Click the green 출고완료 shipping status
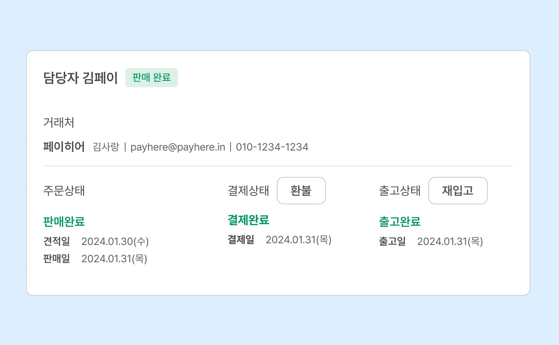The height and width of the screenshot is (345, 559). (x=400, y=222)
